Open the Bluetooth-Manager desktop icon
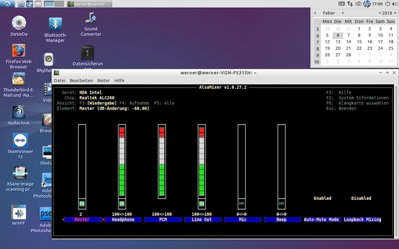The width and height of the screenshot is (399, 249). [x=55, y=24]
